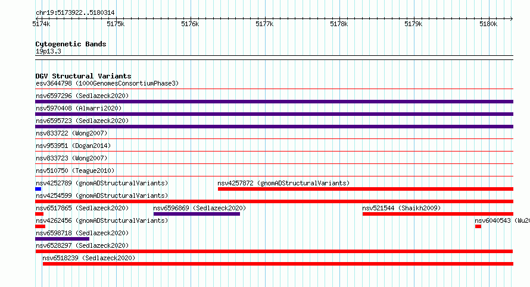Click the short red bar of nsv4262456
This screenshot has height=287, width=530.
click(40, 226)
